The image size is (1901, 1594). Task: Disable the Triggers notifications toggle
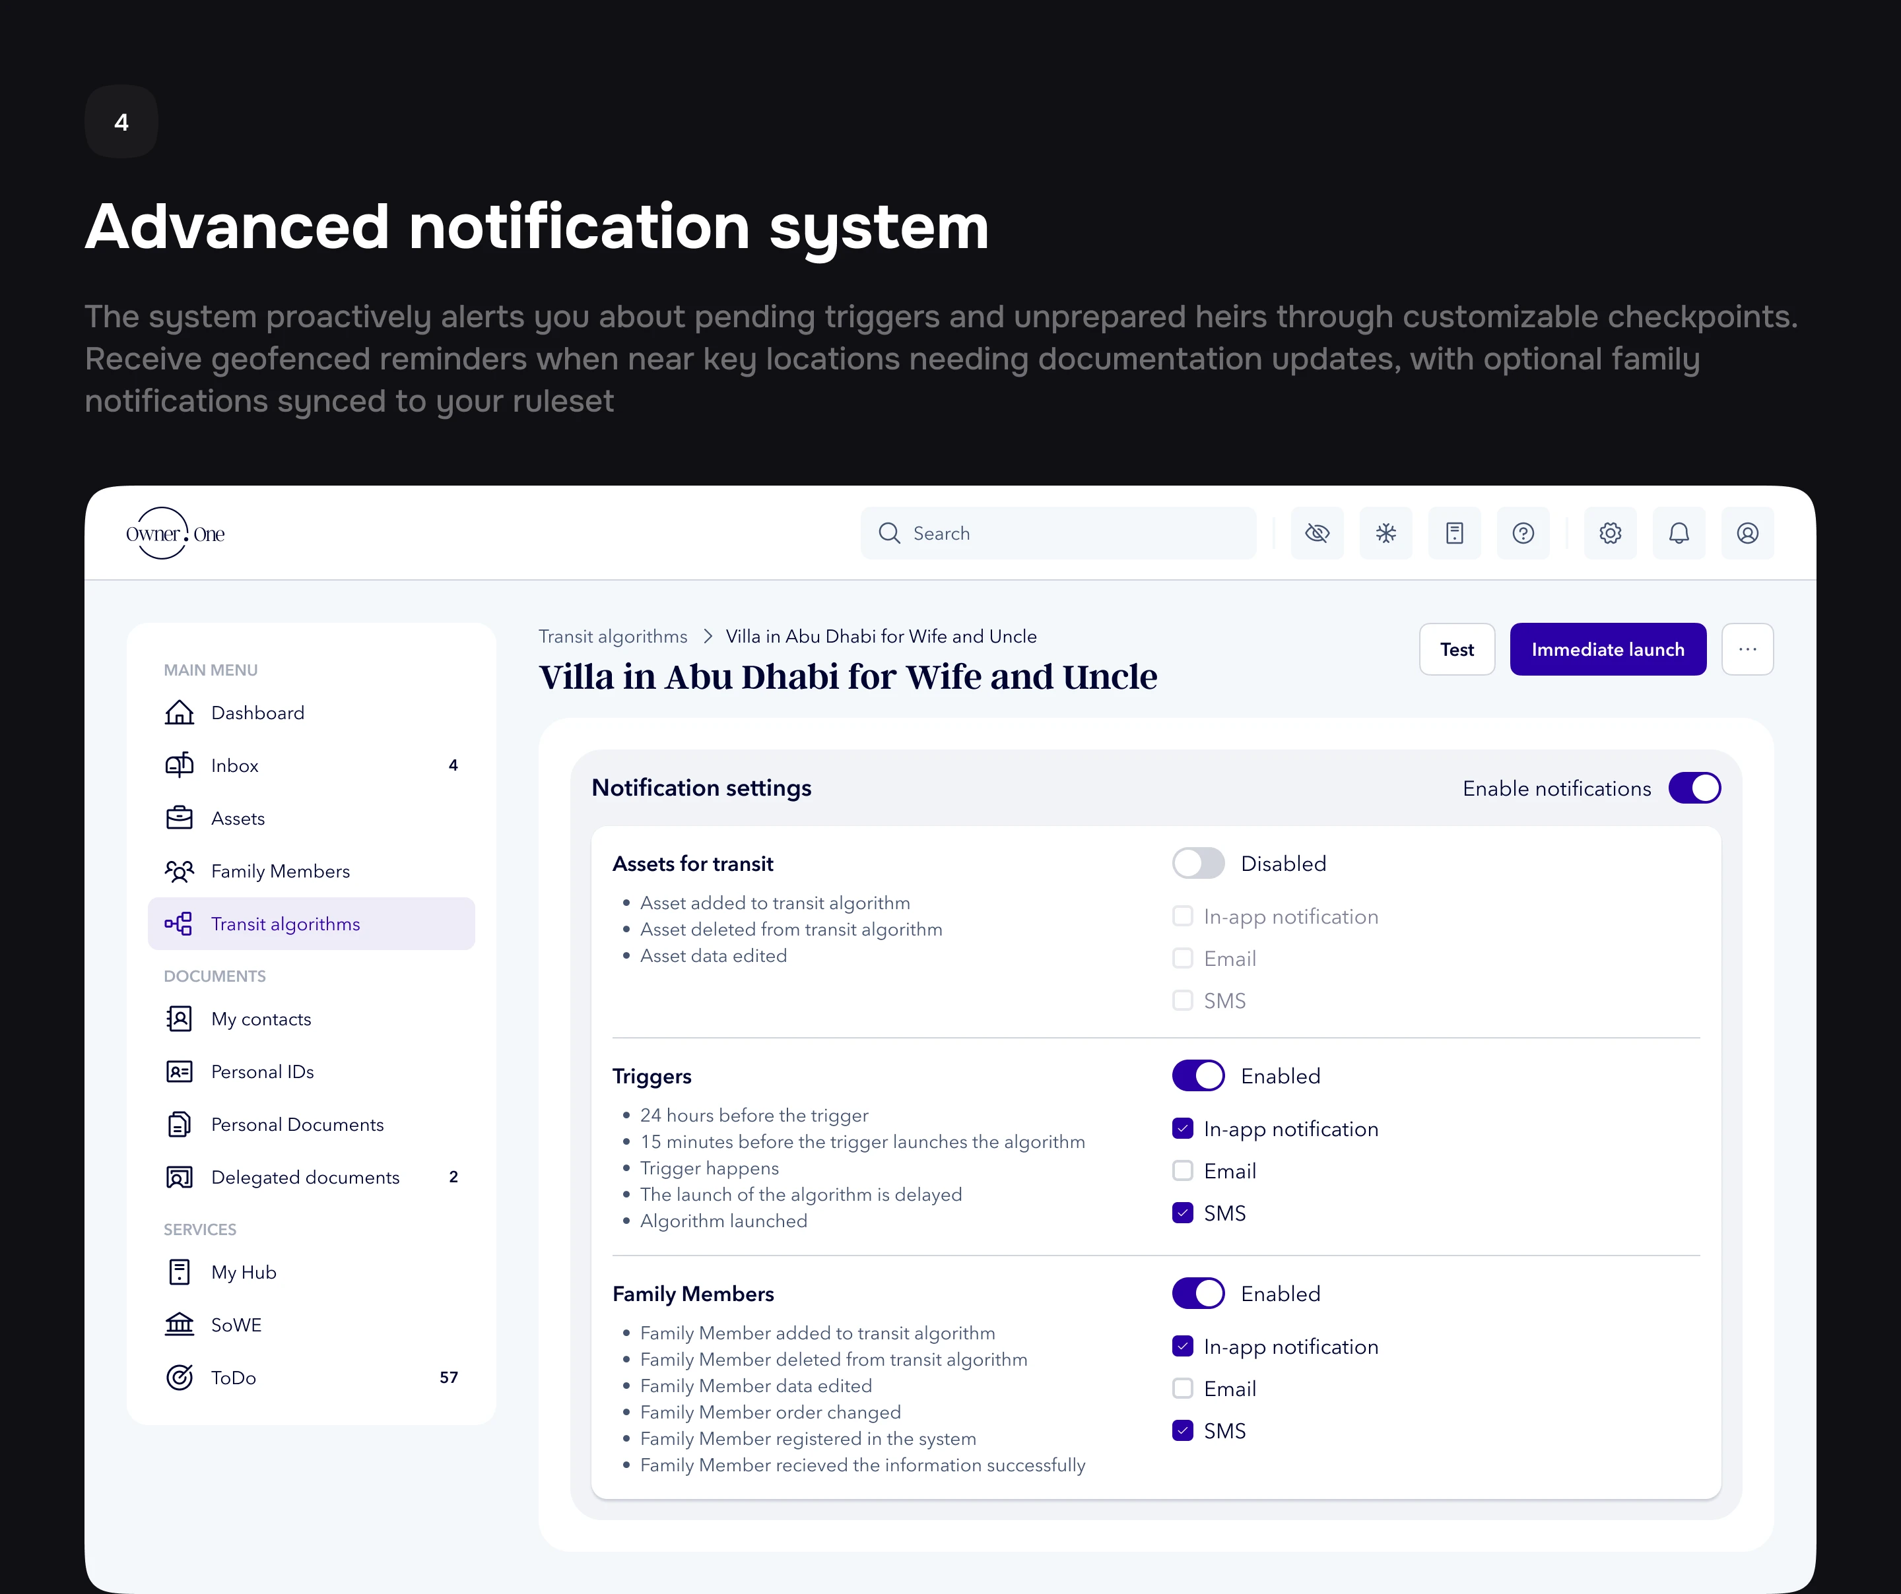click(1199, 1075)
